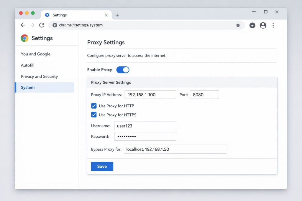Toggle the Enable Proxy switch
This screenshot has height=201, width=302.
(123, 70)
